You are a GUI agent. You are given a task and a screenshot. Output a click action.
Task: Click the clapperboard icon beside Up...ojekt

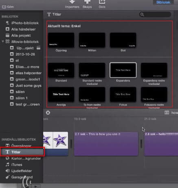tap(38, 48)
